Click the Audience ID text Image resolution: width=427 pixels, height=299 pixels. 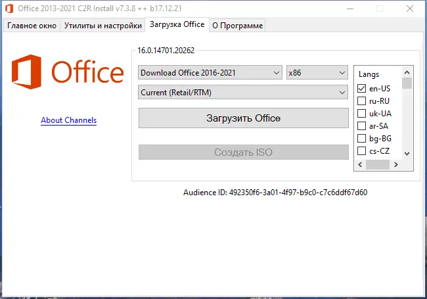(x=275, y=193)
